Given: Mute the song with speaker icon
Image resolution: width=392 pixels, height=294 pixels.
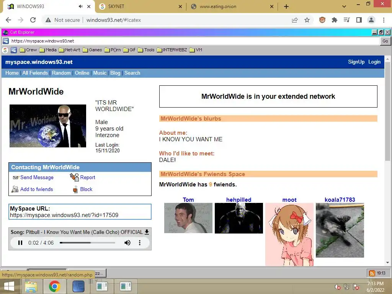Looking at the screenshot, I should click(x=127, y=243).
